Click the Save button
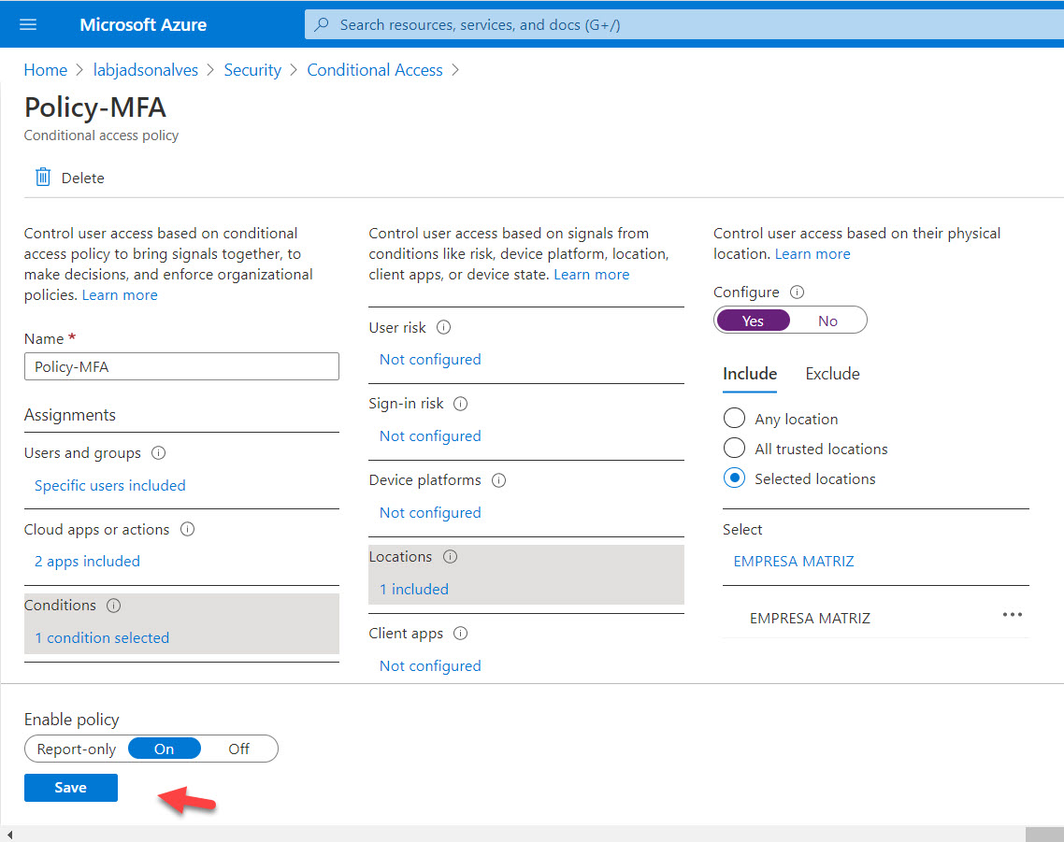This screenshot has width=1064, height=842. pyautogui.click(x=71, y=788)
